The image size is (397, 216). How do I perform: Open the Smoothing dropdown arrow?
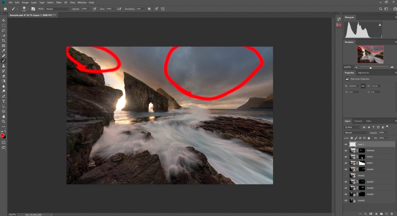[x=144, y=9]
